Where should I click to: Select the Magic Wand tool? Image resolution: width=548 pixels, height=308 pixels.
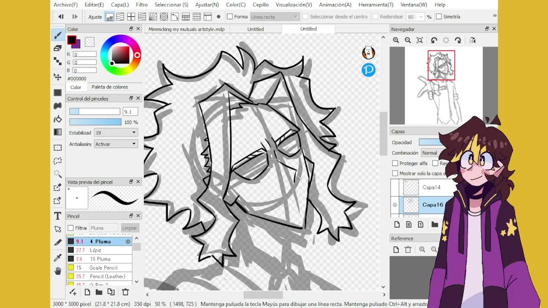58,174
